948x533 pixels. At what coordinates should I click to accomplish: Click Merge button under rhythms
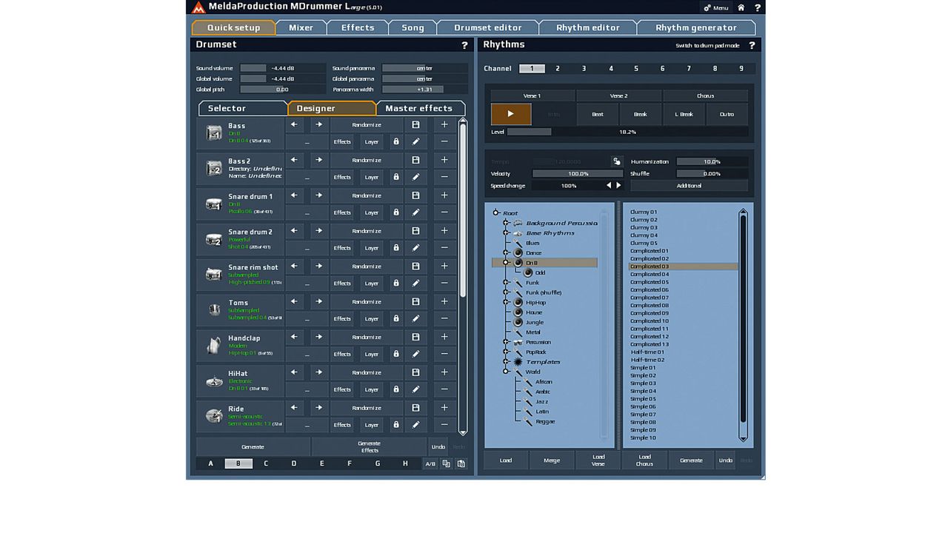click(552, 460)
